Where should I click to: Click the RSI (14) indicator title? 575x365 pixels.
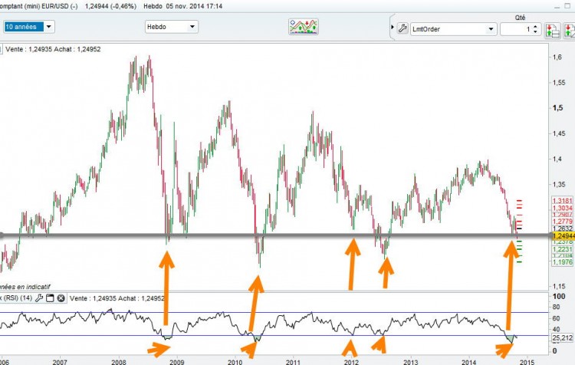point(16,298)
